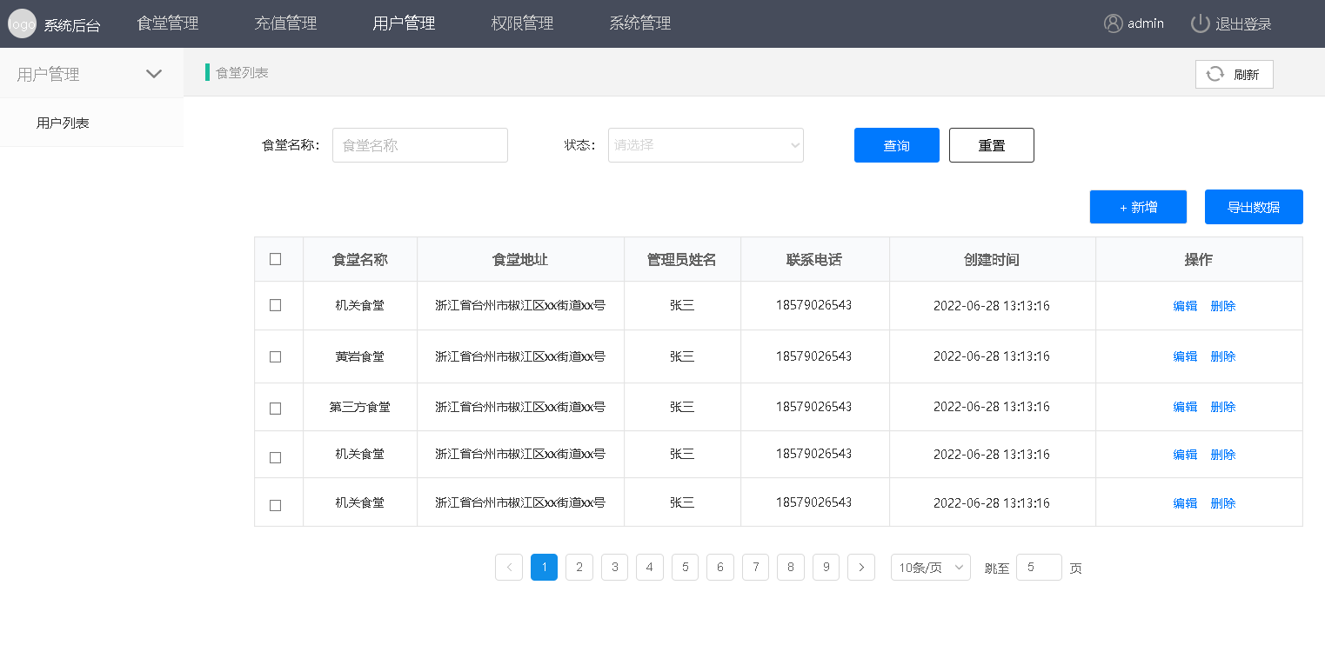Viewport: 1325px width, 665px height.
Task: Go to page 9
Action: [826, 568]
